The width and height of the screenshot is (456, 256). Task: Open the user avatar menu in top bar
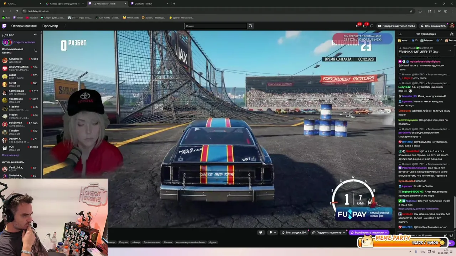(452, 26)
